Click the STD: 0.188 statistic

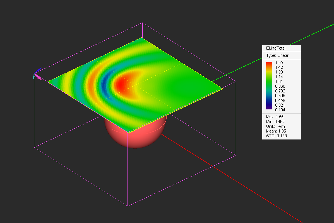click(276, 136)
